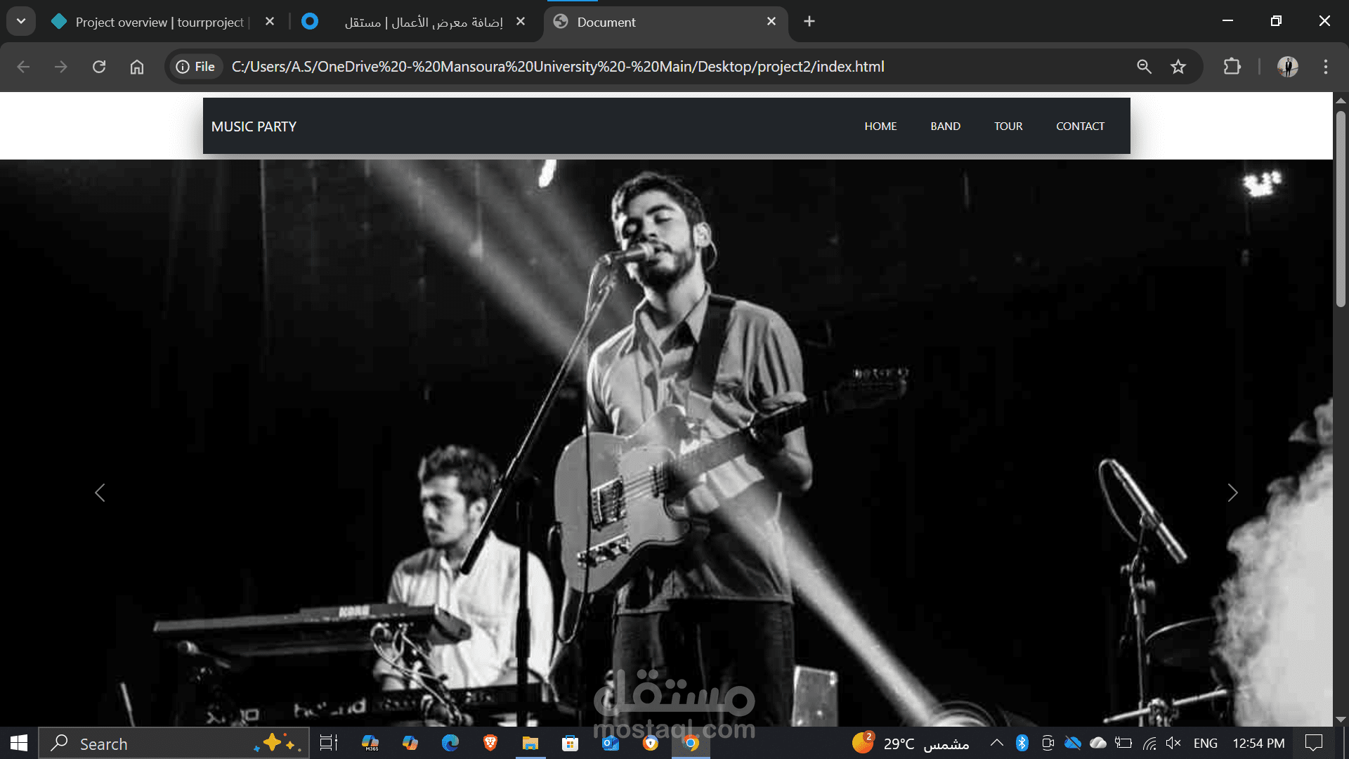Open Chrome three-dot menu

click(1326, 67)
